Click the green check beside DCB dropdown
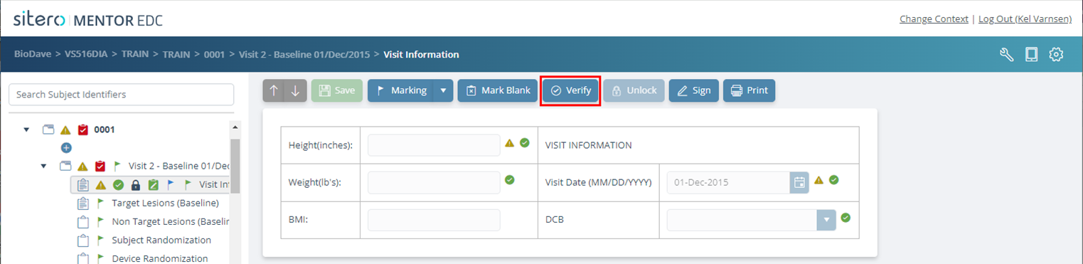 [845, 217]
